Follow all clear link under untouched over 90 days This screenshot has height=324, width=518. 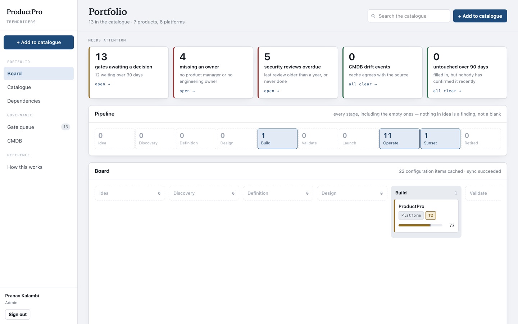[447, 91]
